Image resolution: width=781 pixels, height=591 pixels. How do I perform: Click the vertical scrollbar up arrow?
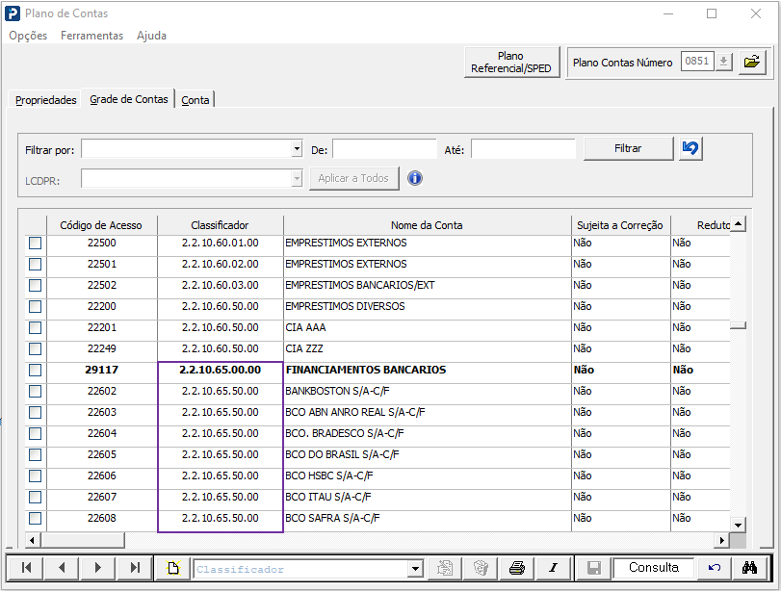pyautogui.click(x=738, y=224)
